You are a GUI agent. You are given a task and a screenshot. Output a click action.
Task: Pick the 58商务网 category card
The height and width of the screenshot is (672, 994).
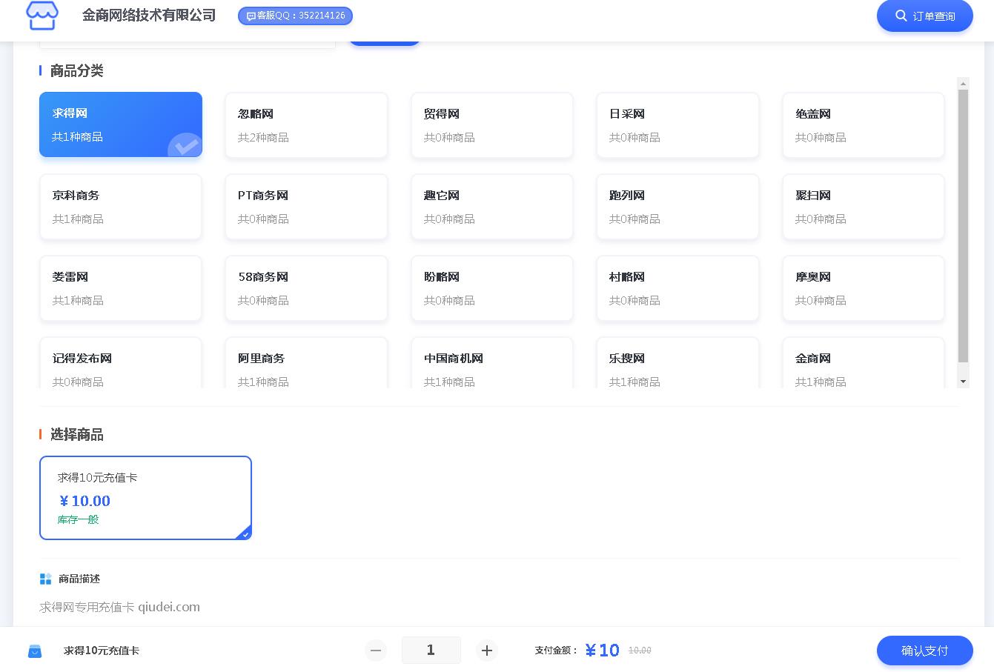coord(306,288)
